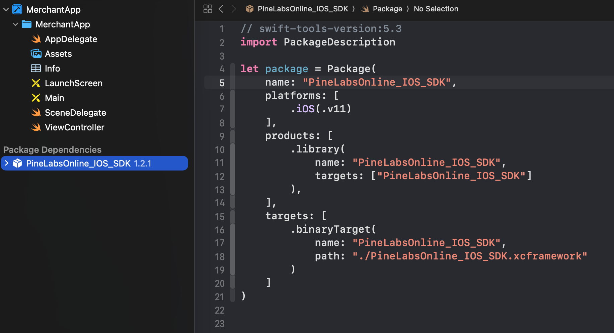Click .binaryTarget( on line 16

(333, 229)
